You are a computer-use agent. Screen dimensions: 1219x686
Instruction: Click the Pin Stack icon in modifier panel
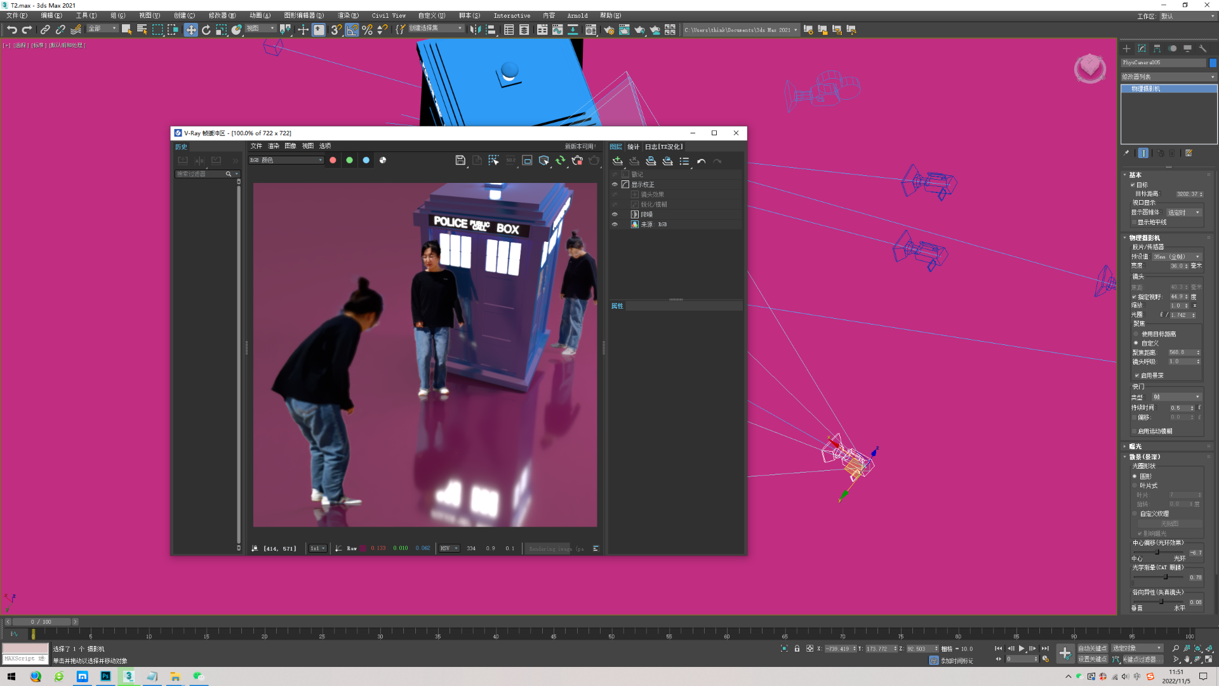(x=1126, y=153)
